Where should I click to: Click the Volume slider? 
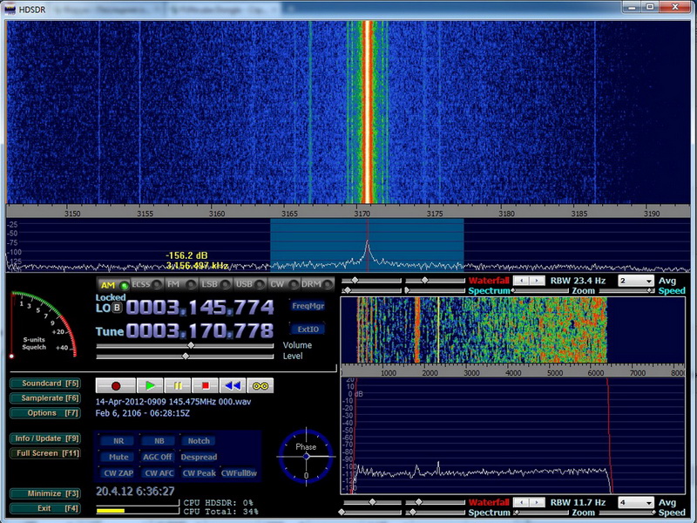point(185,345)
